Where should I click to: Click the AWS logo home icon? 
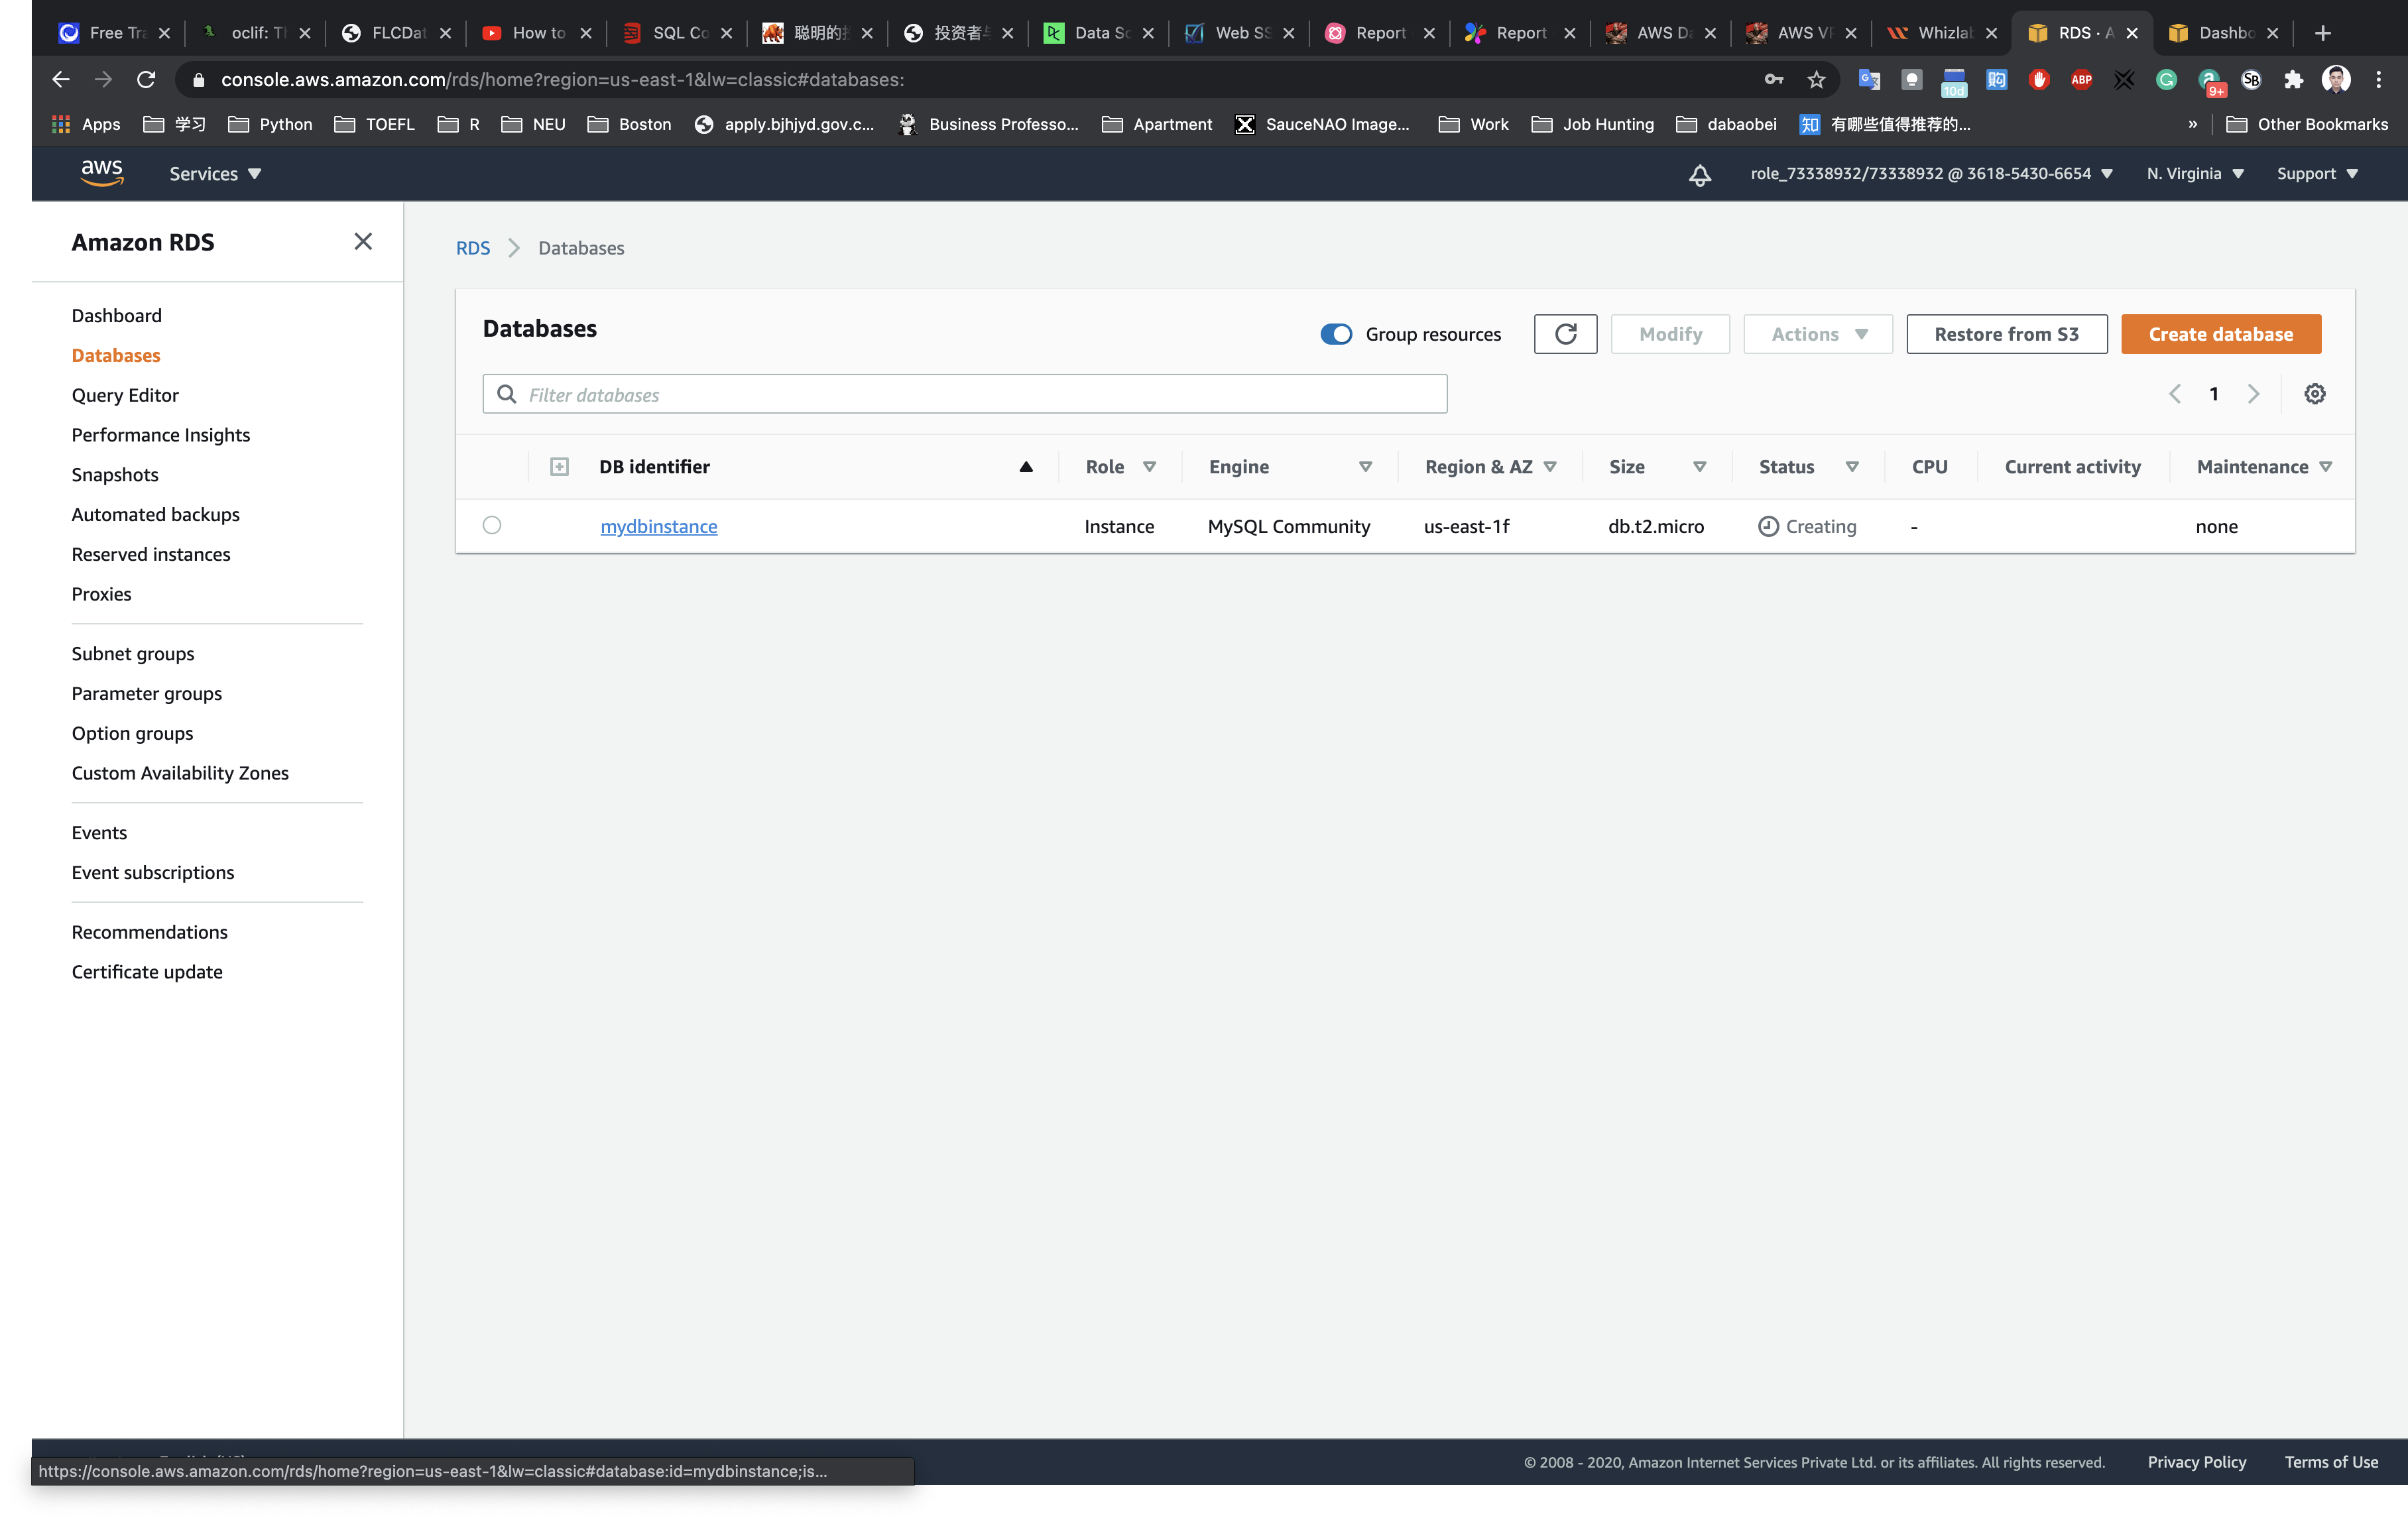[x=102, y=173]
